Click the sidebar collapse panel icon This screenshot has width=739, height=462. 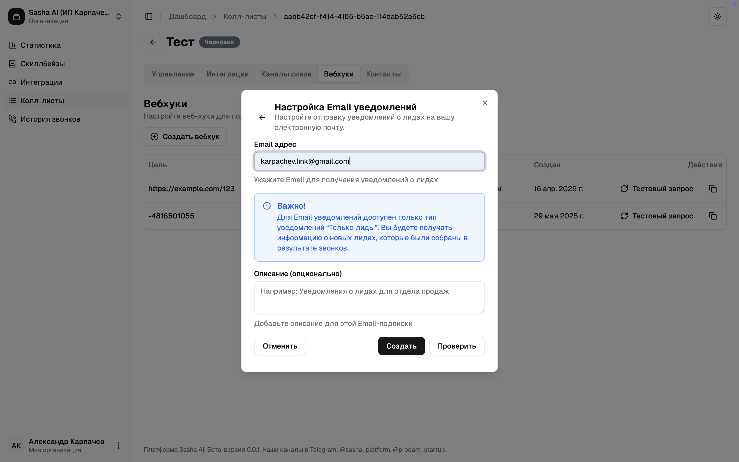149,16
